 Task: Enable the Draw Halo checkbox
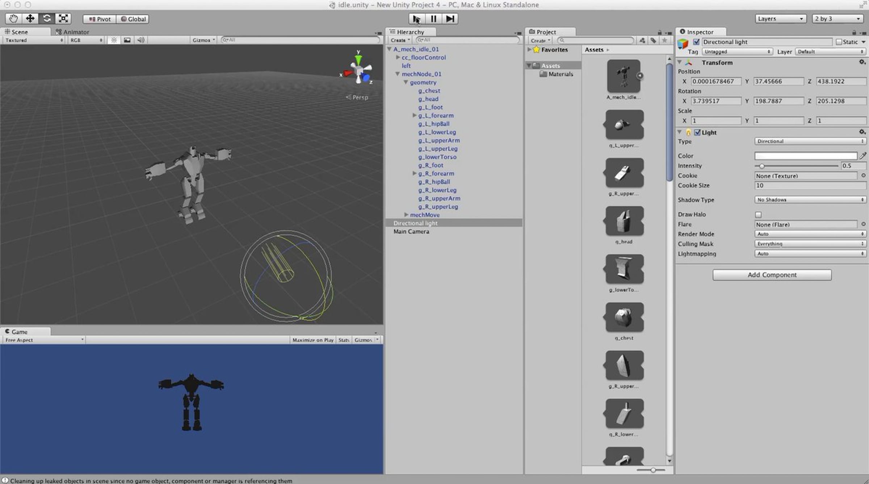pyautogui.click(x=758, y=215)
